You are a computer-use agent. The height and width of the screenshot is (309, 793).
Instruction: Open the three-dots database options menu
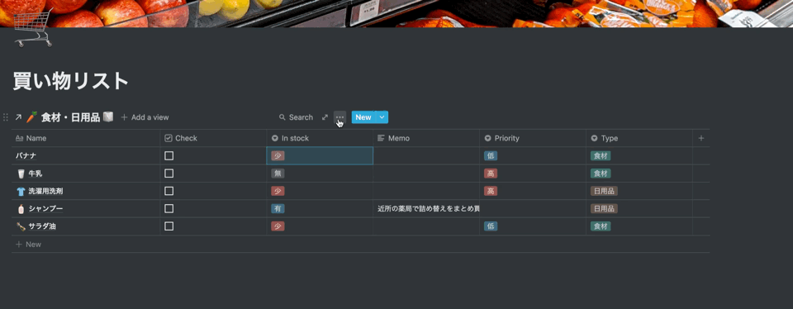[x=340, y=116]
